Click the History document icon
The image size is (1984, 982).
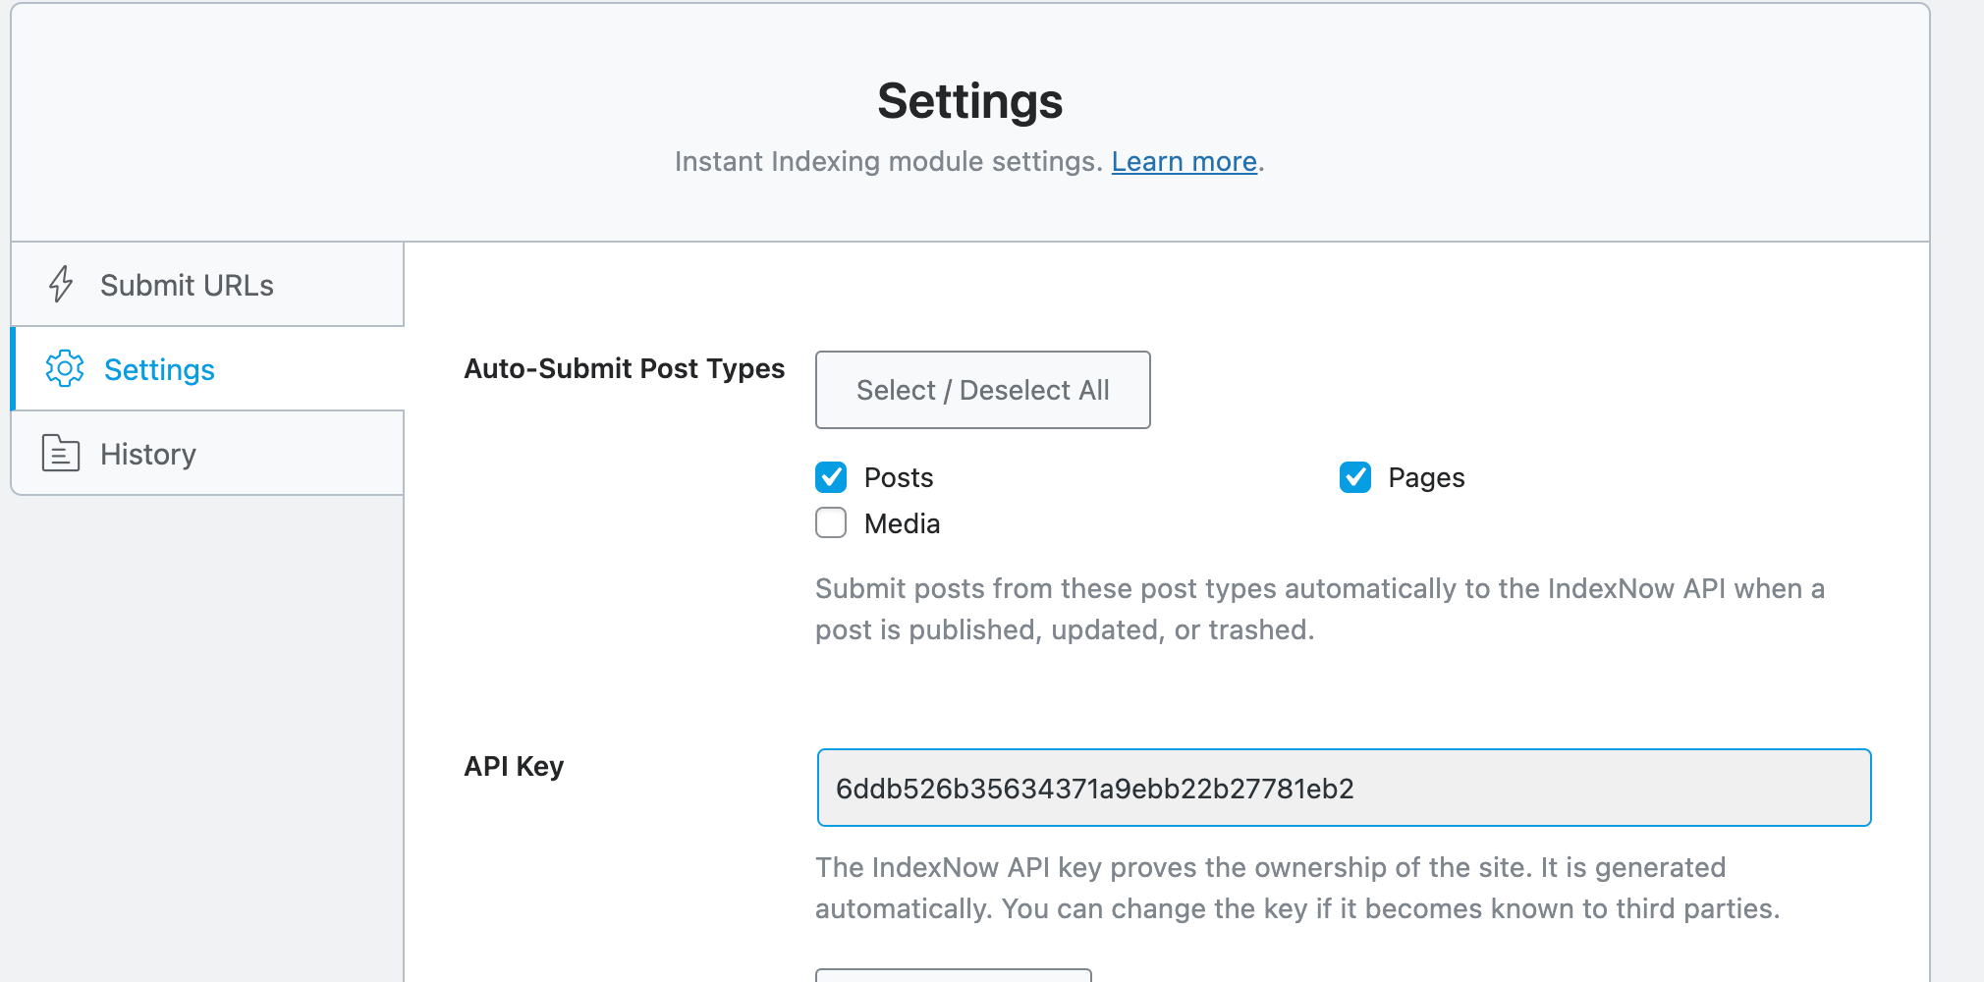click(61, 453)
